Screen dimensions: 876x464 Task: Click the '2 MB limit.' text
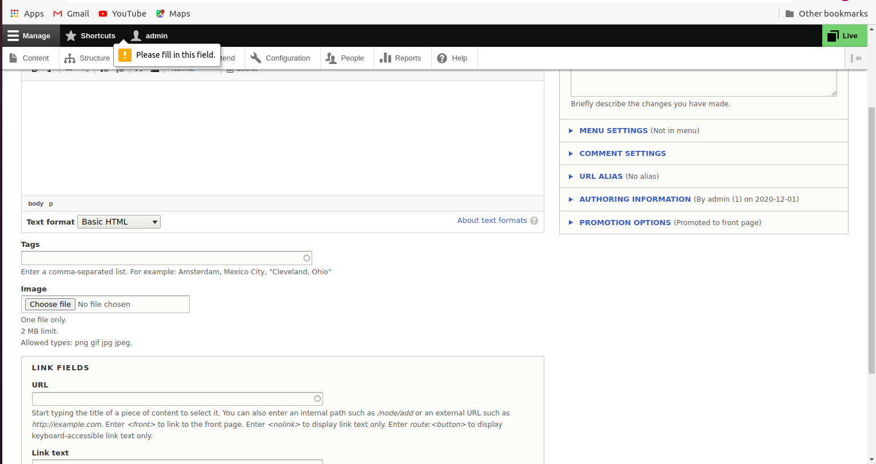tap(39, 331)
